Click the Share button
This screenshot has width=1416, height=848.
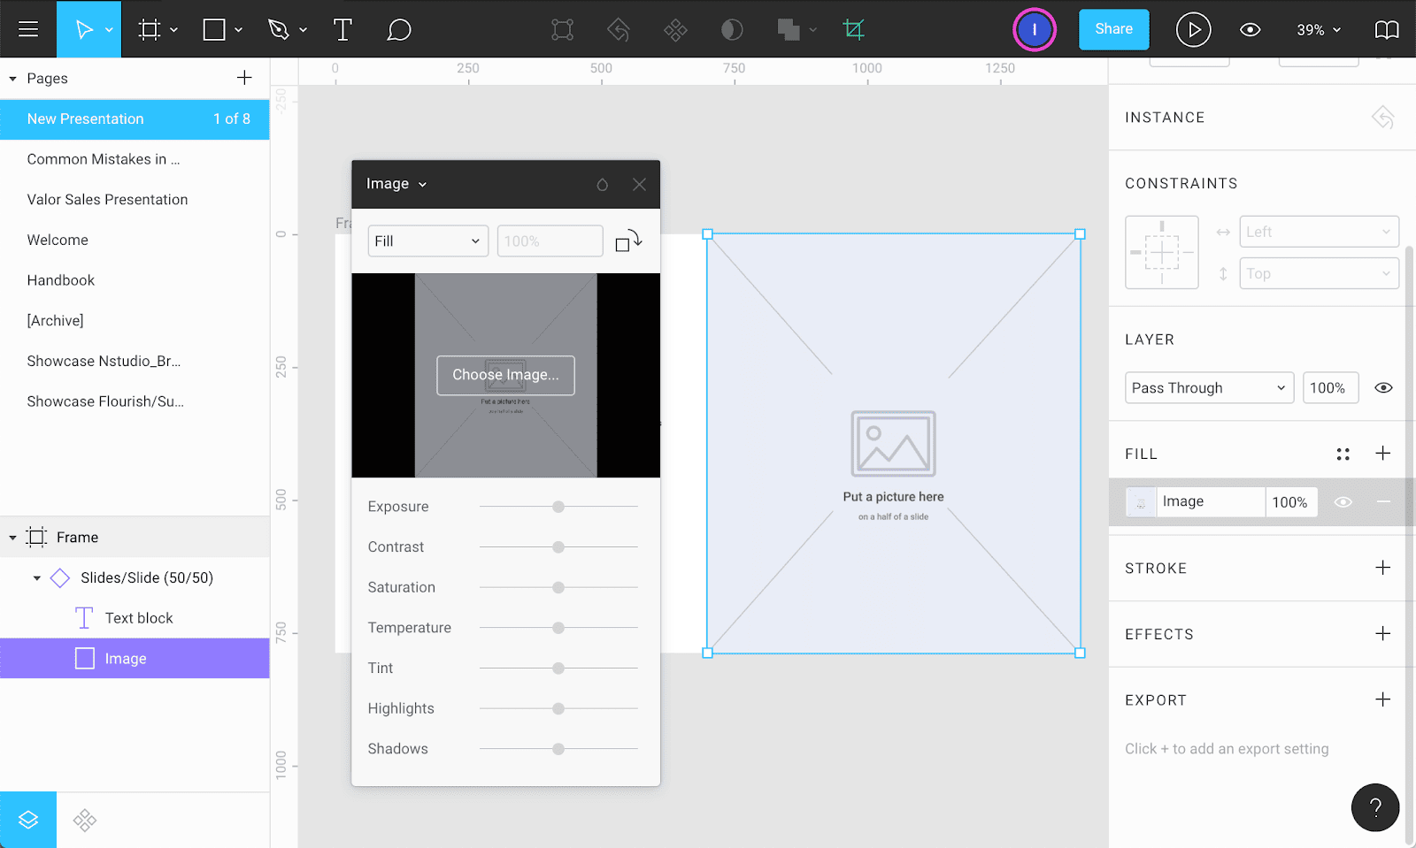tap(1113, 29)
